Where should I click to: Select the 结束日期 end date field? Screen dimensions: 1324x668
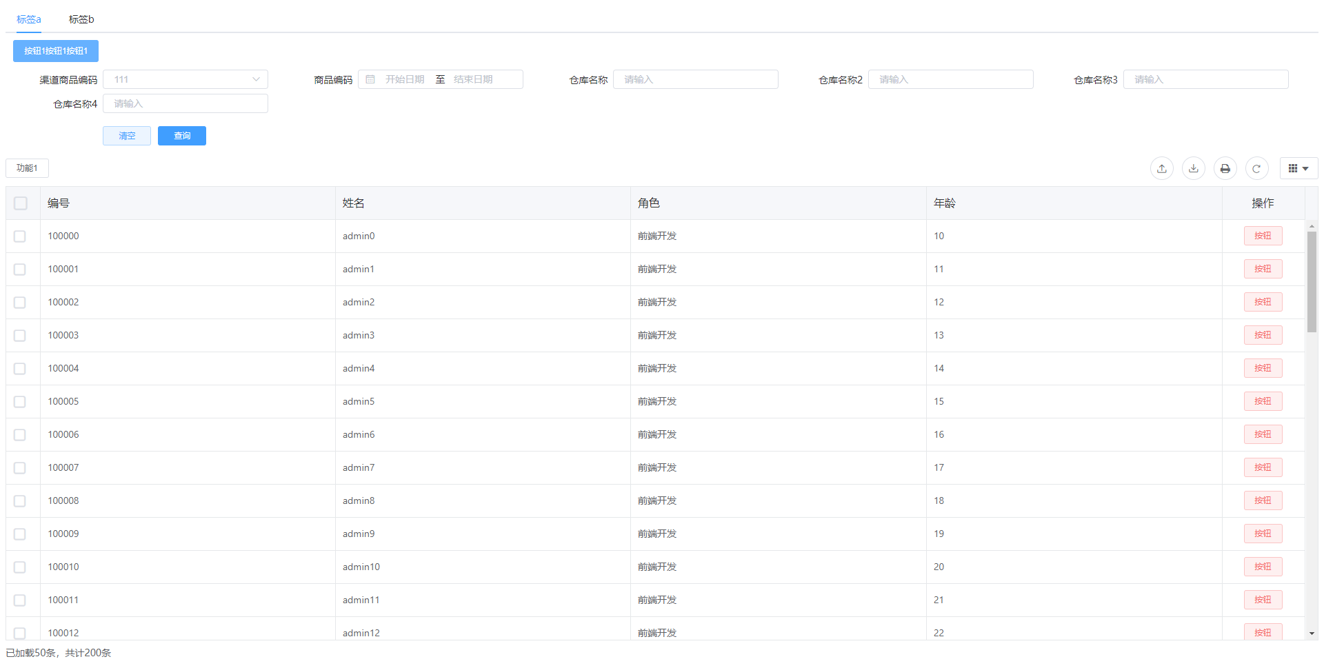(474, 79)
